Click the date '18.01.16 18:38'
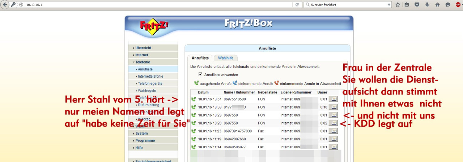 tap(209, 107)
